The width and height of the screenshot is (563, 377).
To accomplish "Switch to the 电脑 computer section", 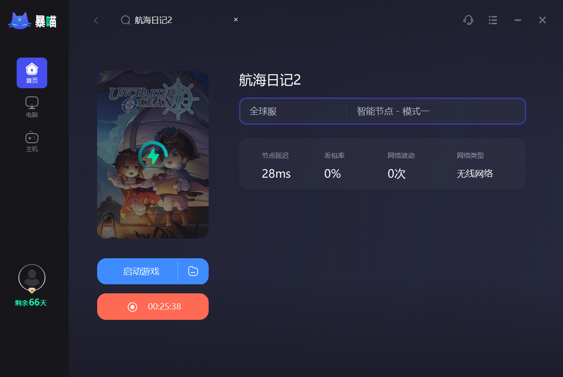I will point(32,107).
